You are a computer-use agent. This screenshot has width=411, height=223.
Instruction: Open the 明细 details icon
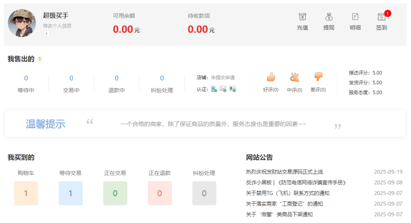pyautogui.click(x=355, y=17)
